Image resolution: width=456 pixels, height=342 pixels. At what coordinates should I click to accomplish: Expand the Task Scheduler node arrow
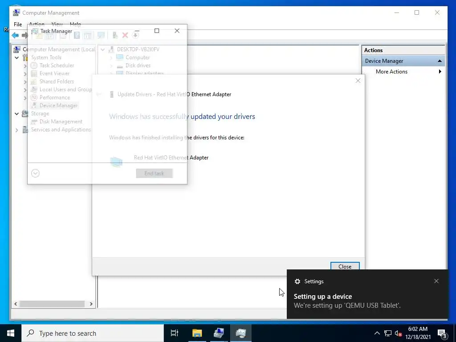pos(25,66)
